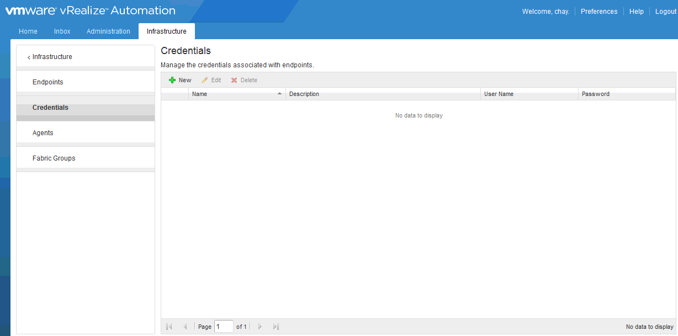Select Agents in the sidebar

point(43,133)
